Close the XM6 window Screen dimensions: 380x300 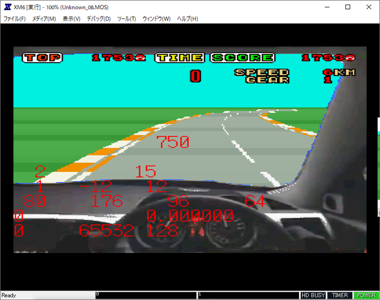tap(369, 7)
